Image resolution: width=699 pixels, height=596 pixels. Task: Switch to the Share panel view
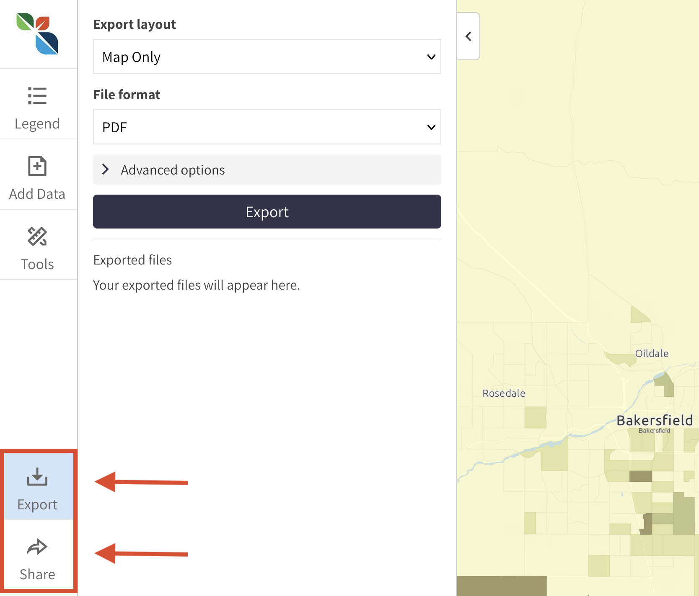tap(37, 557)
